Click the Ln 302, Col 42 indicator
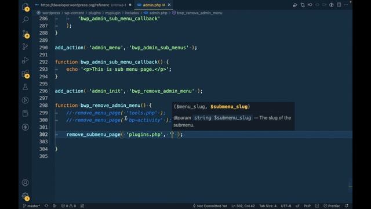Image resolution: width=371 pixels, height=209 pixels. pyautogui.click(x=243, y=206)
